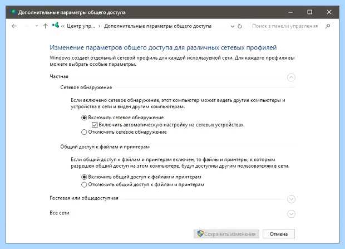Open breadcrumb overflow chevrons before Центр упр...
This screenshot has width=345, height=249.
(63, 26)
